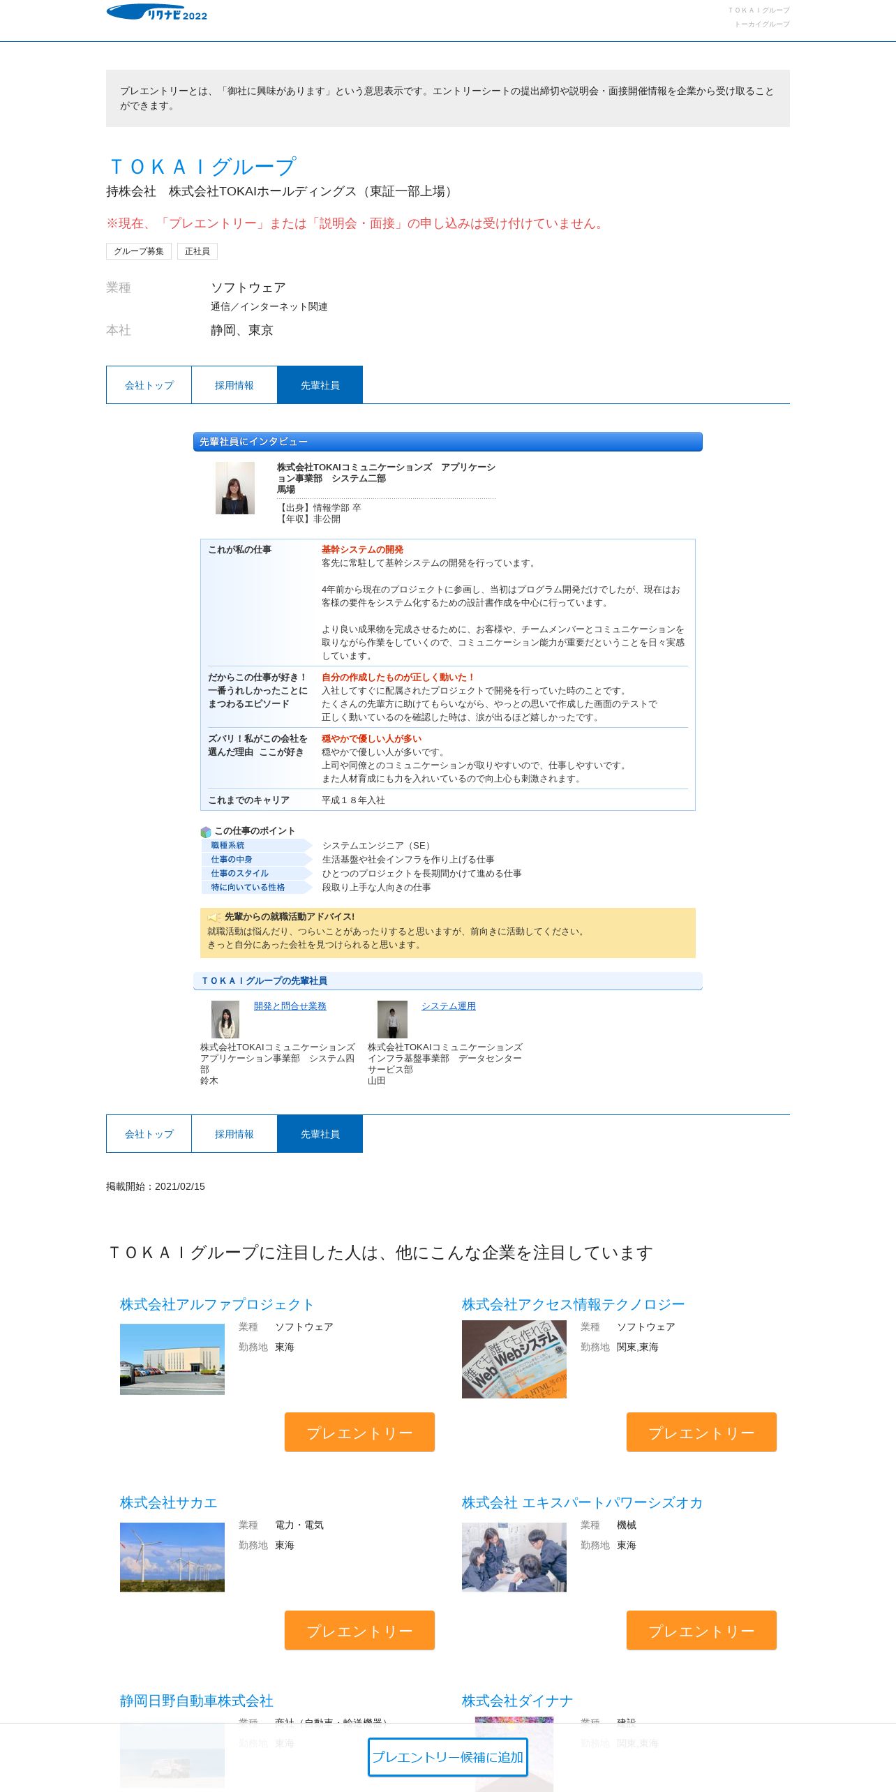Click the top-right トーカイグループ text
The width and height of the screenshot is (896, 1792).
click(x=761, y=24)
